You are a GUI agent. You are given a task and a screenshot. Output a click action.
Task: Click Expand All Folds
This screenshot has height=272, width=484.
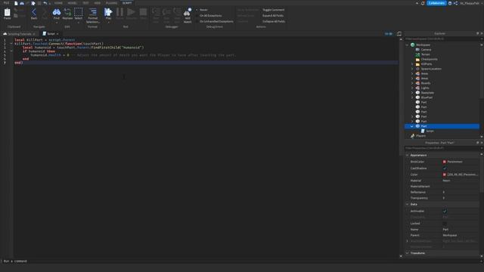coord(273,16)
